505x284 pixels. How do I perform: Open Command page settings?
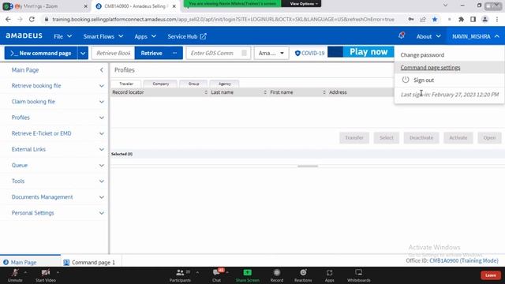point(430,67)
